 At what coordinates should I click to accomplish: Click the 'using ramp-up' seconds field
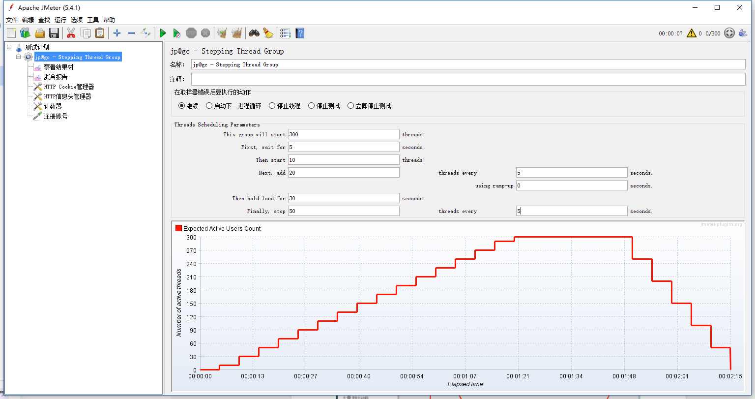coord(572,185)
